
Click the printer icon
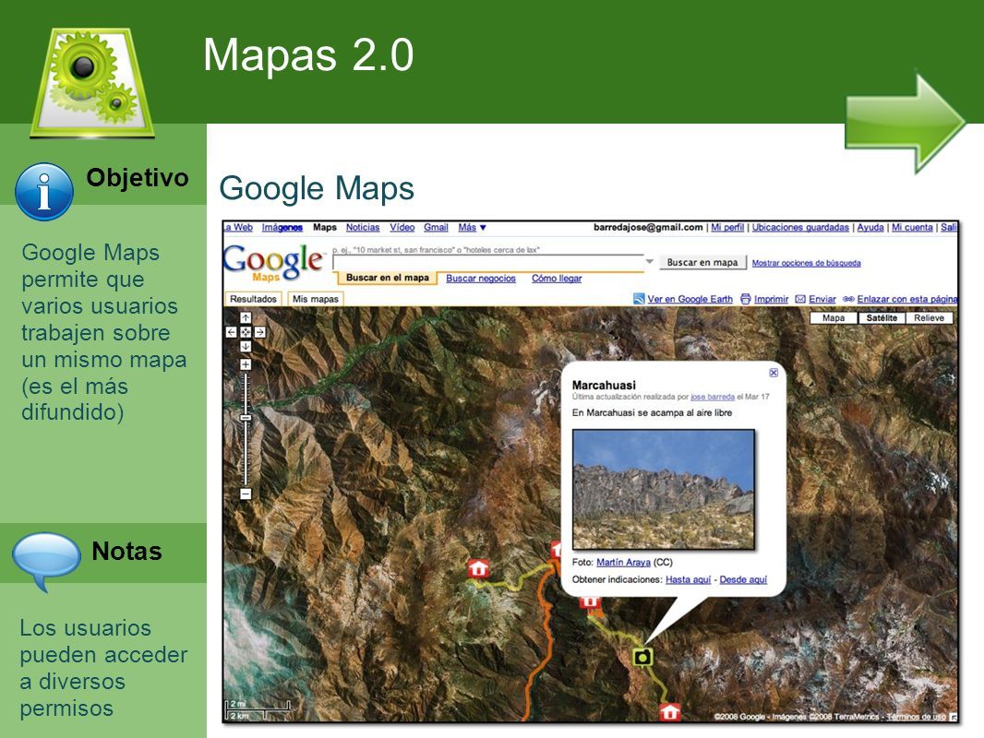pos(746,299)
